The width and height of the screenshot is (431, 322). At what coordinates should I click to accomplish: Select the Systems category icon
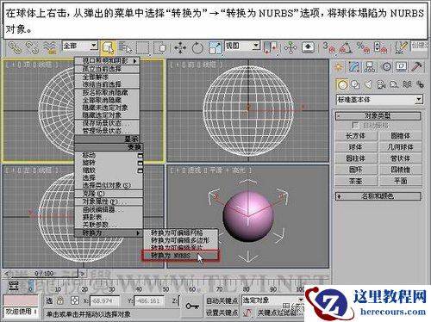[x=420, y=84]
